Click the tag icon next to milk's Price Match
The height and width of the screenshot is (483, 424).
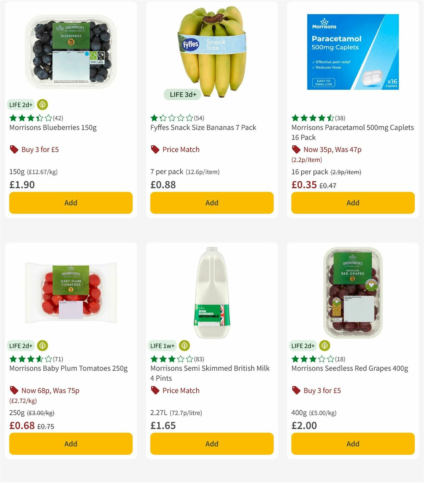point(155,390)
